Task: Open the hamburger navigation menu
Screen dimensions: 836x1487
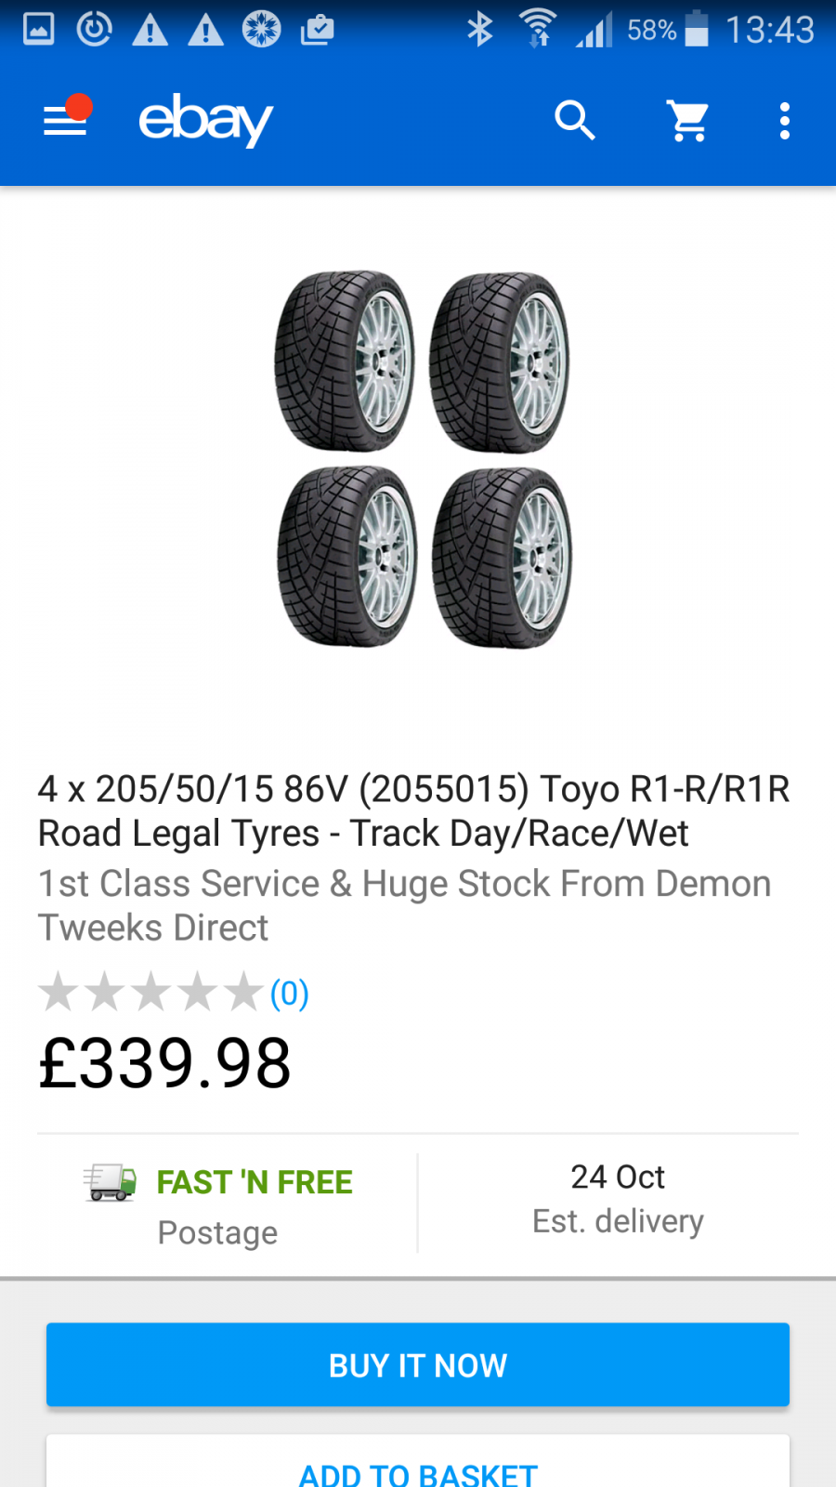Action: coord(65,121)
